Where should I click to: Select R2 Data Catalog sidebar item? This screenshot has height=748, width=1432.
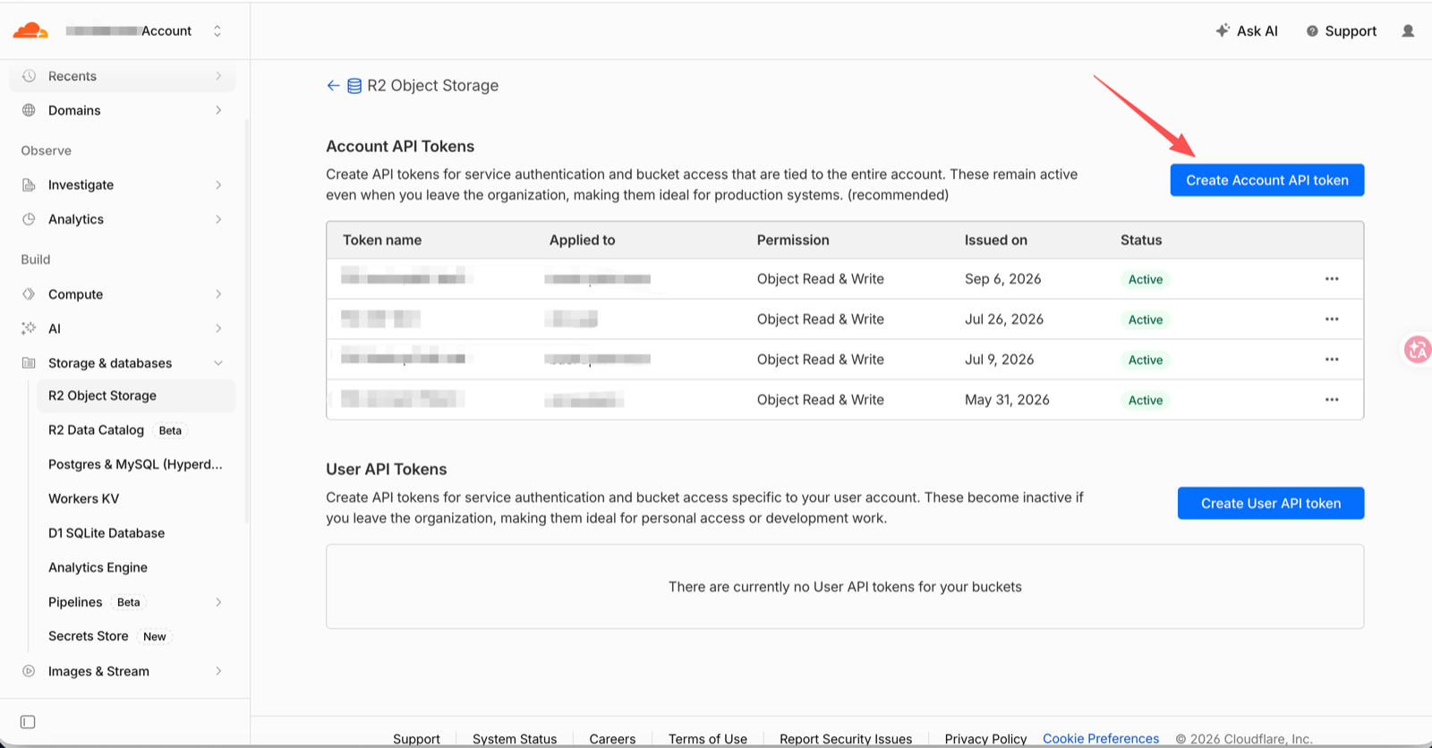[136, 430]
